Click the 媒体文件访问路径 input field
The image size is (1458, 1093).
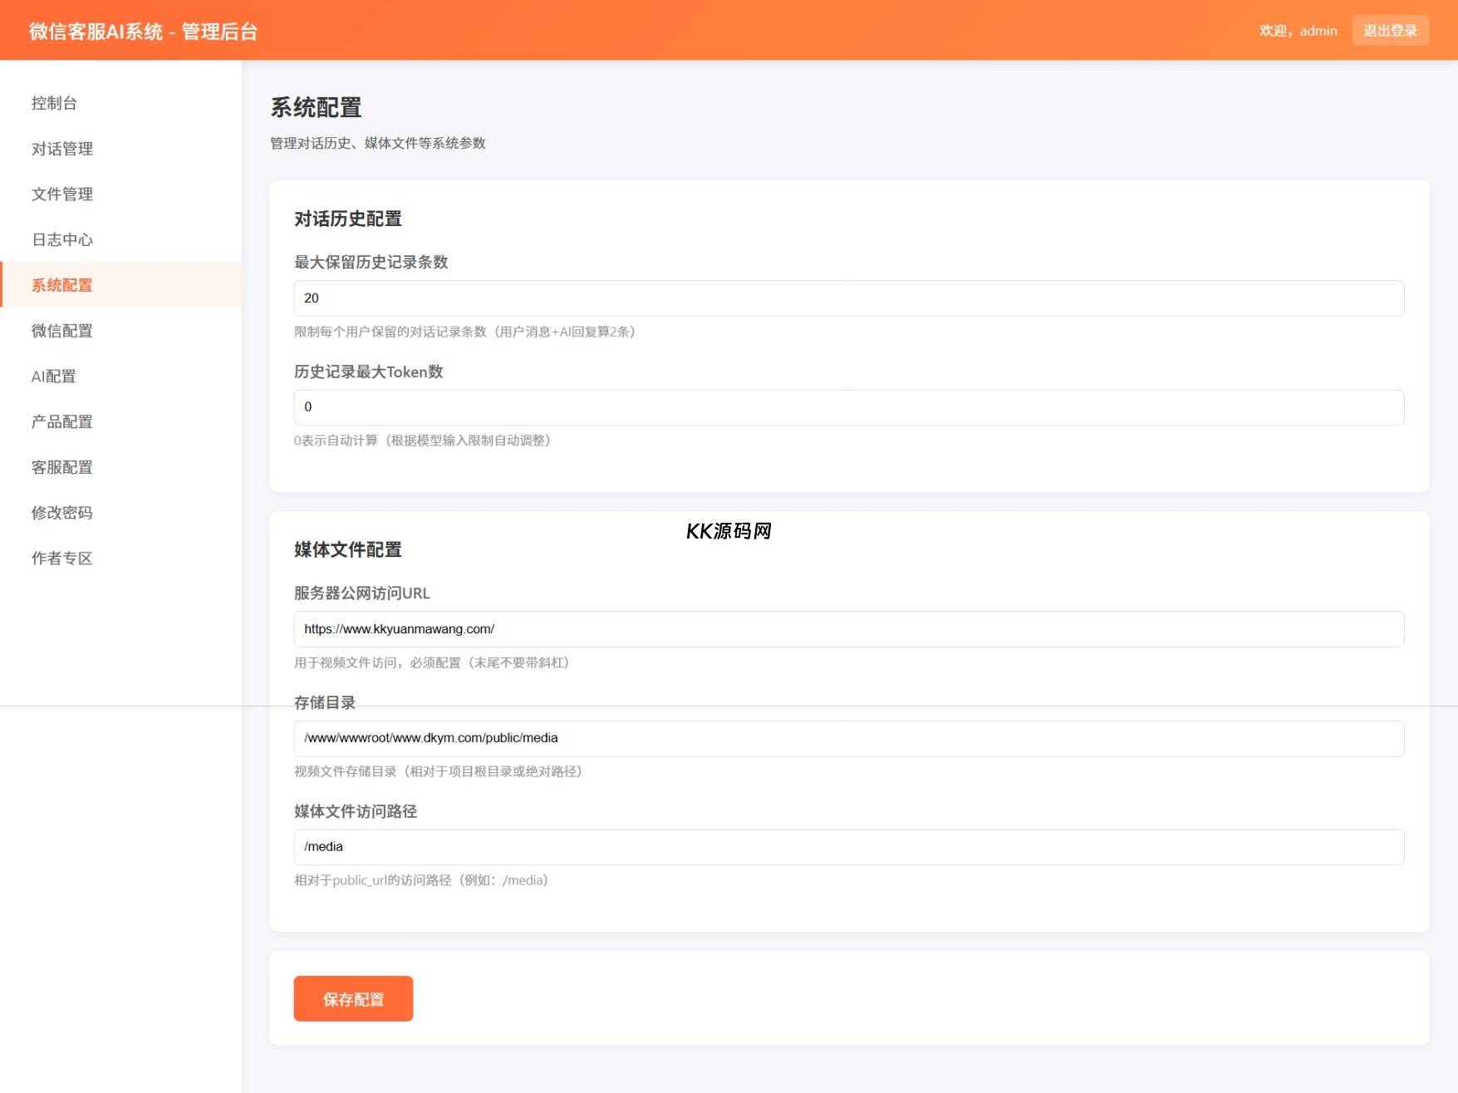click(848, 847)
